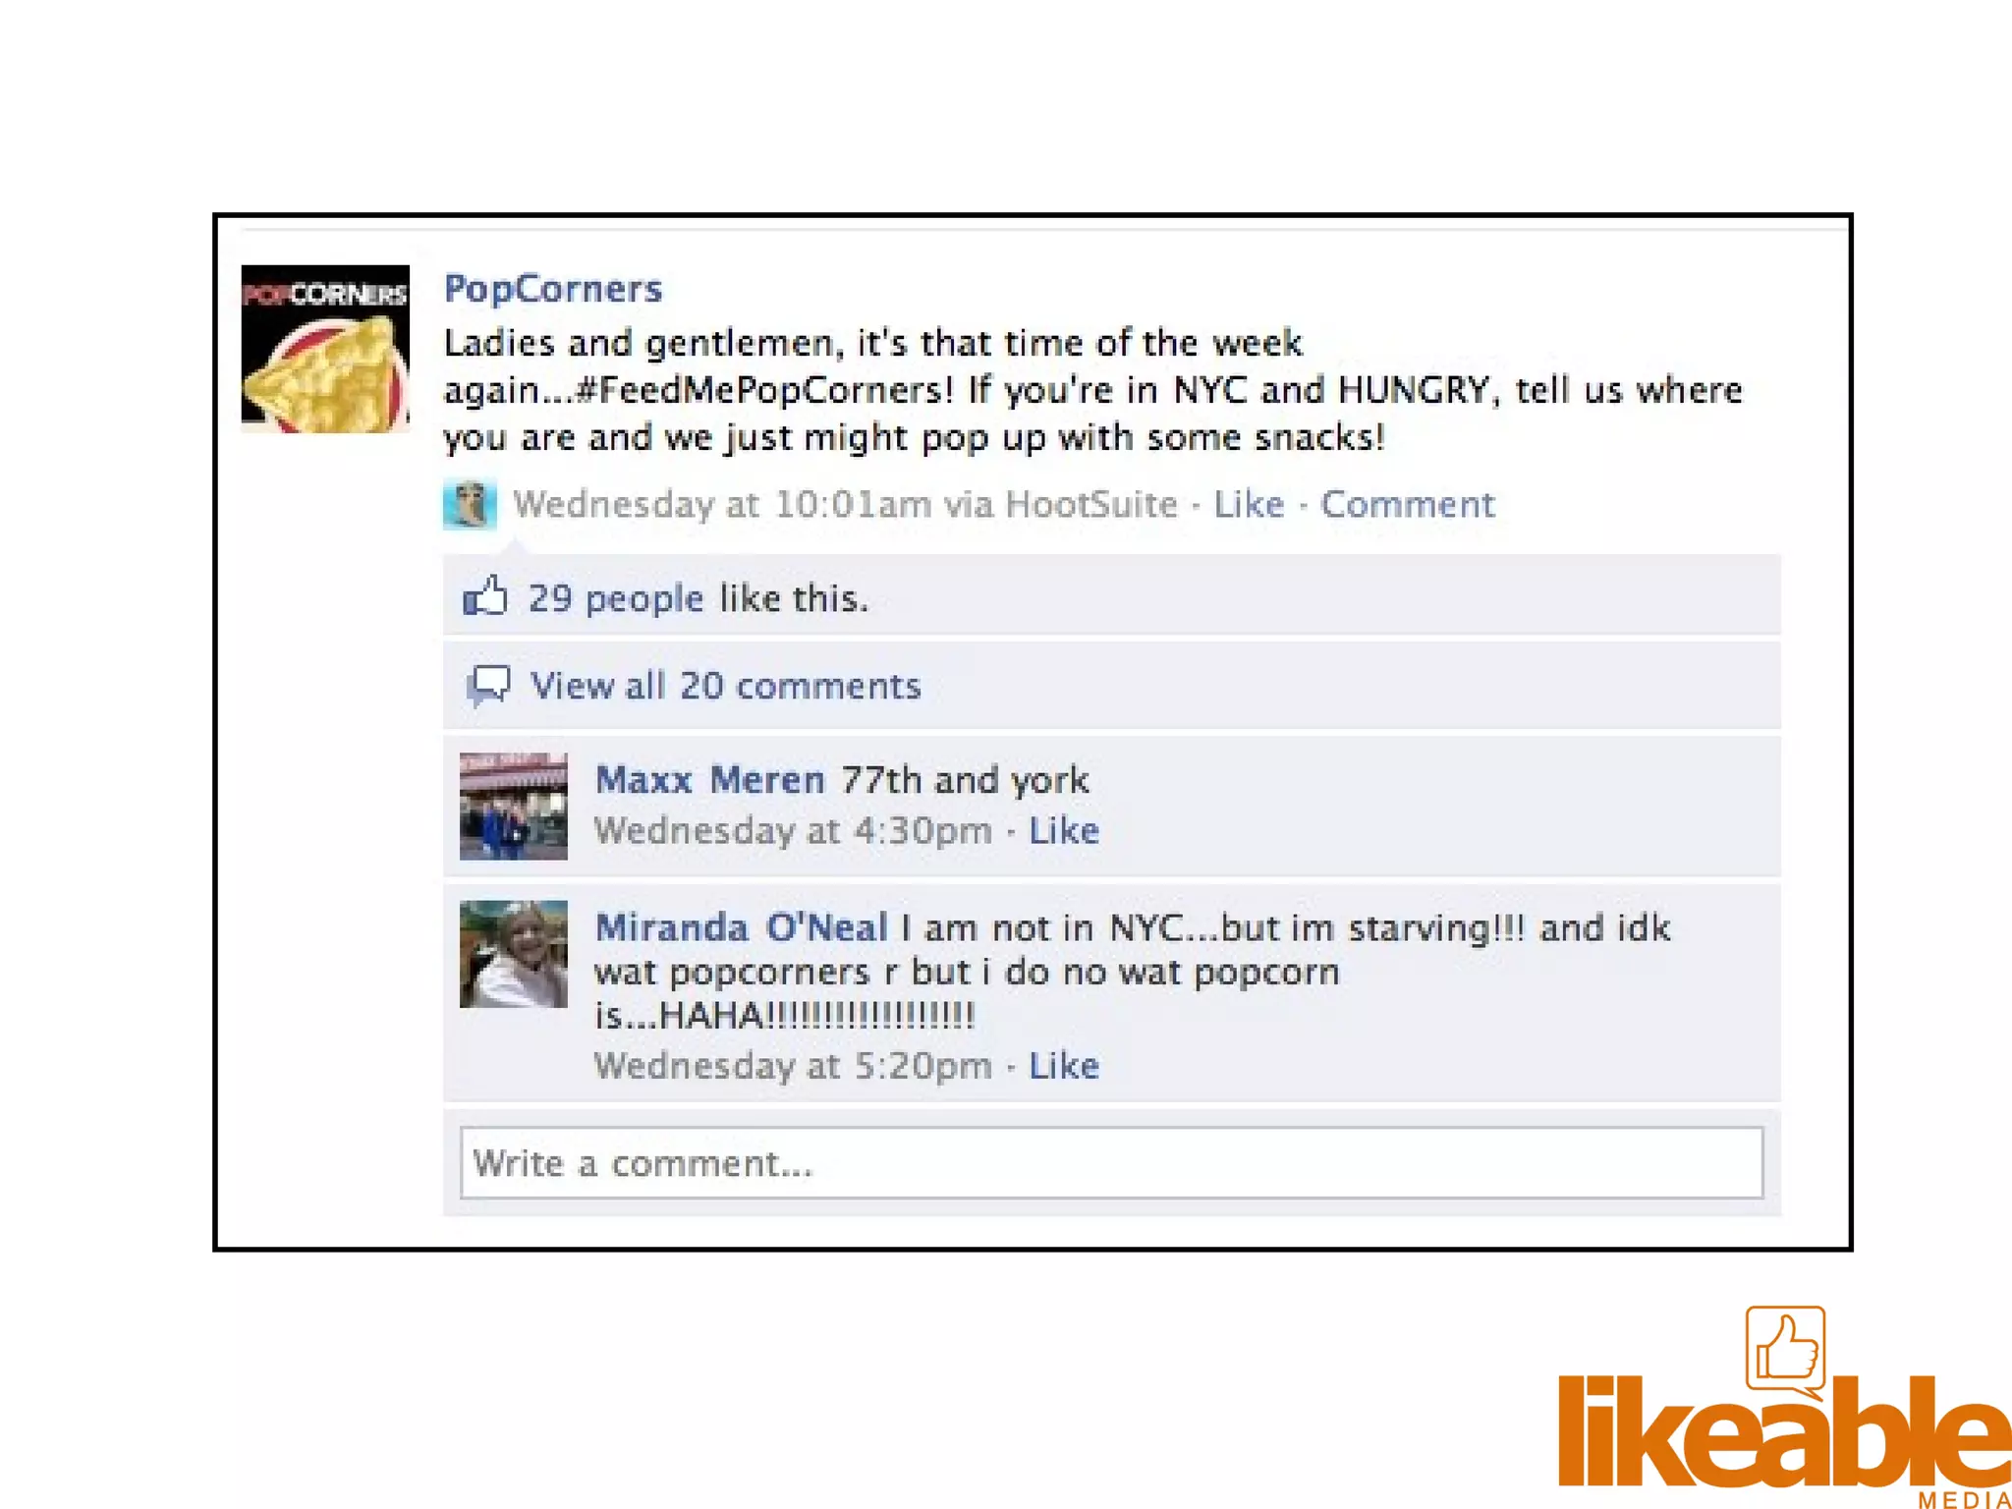
Task: Click the Wednesday at 4:30pm timestamp
Action: (793, 831)
